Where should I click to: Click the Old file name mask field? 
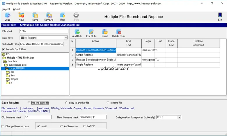38,117
